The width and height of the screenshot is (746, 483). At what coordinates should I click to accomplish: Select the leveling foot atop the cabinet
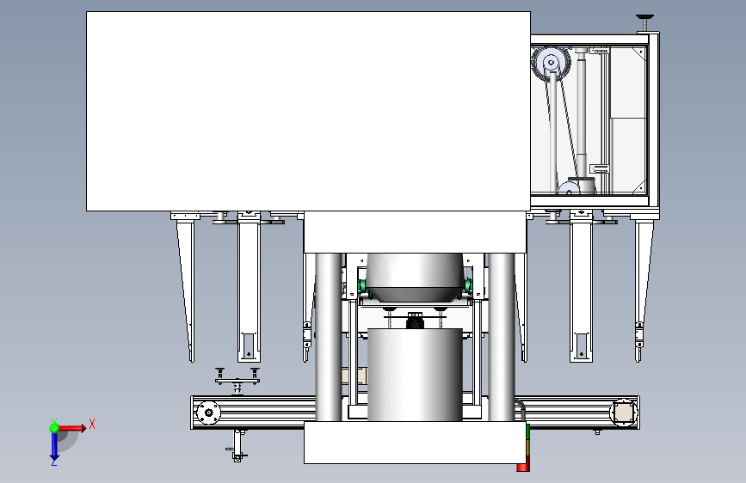(x=644, y=23)
